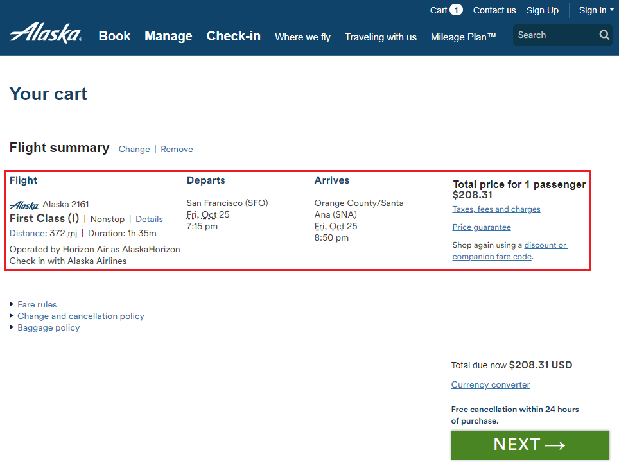Open the Currency converter link
The width and height of the screenshot is (619, 466).
click(x=491, y=384)
